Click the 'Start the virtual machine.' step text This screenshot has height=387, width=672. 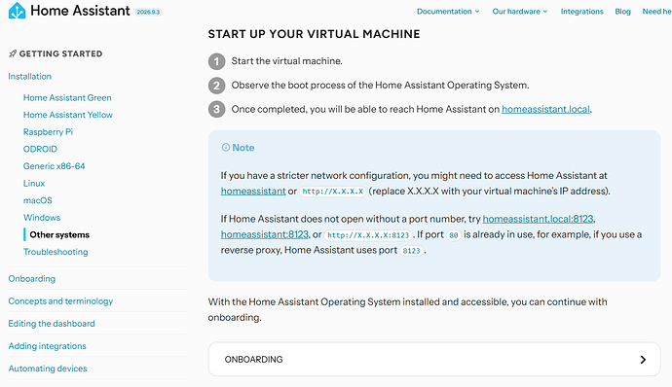[286, 61]
